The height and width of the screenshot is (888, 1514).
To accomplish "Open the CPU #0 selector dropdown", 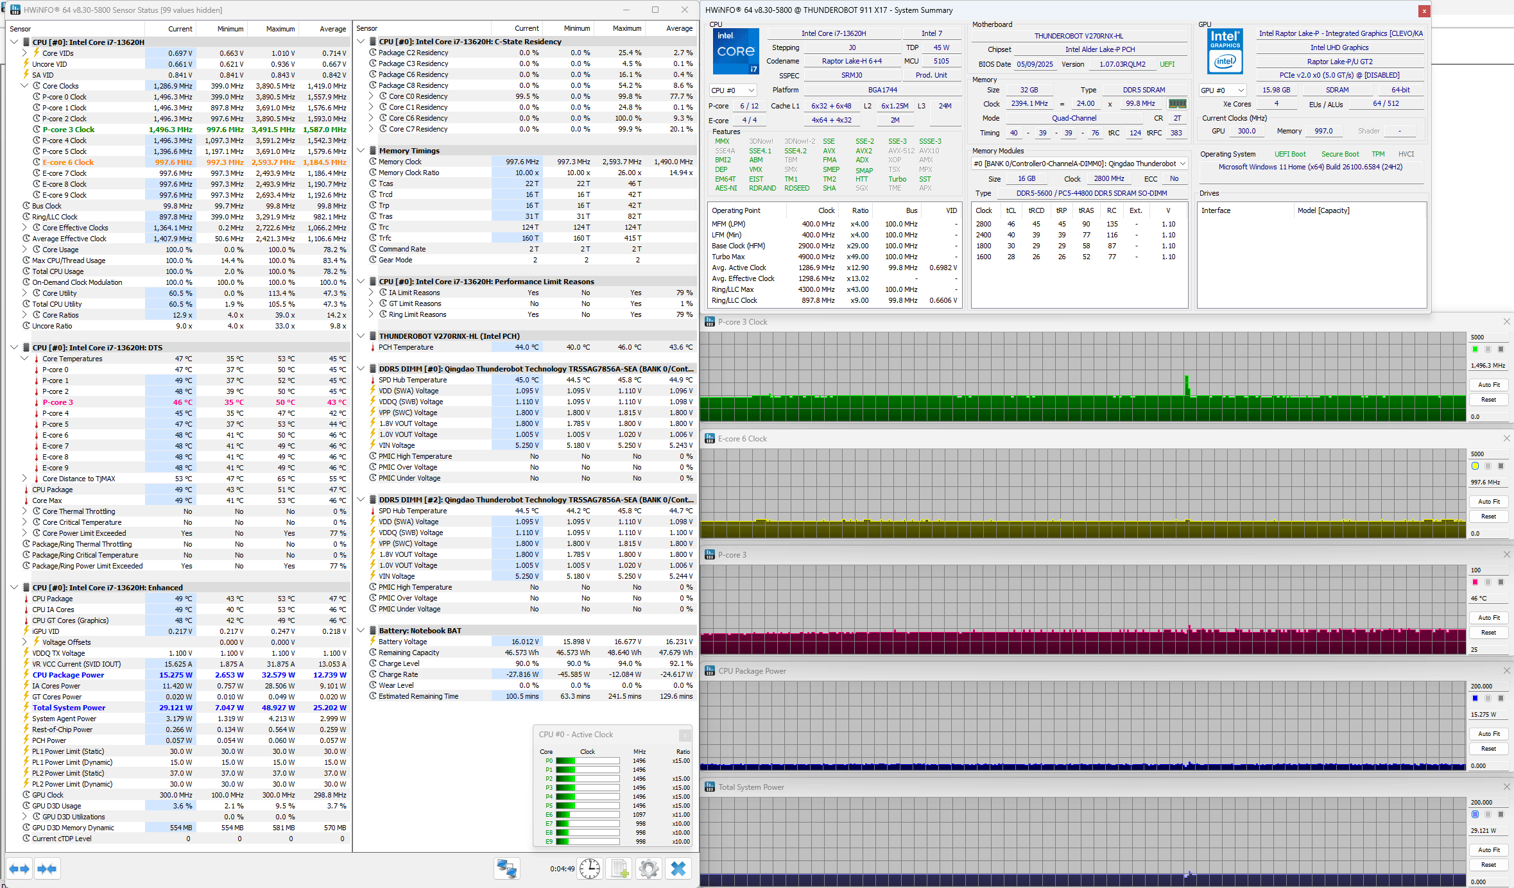I will tap(734, 90).
